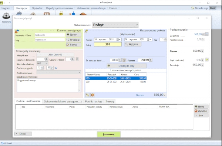Click the Wybierz button for the room
Viewport: 222px width, 146px height.
133,44
